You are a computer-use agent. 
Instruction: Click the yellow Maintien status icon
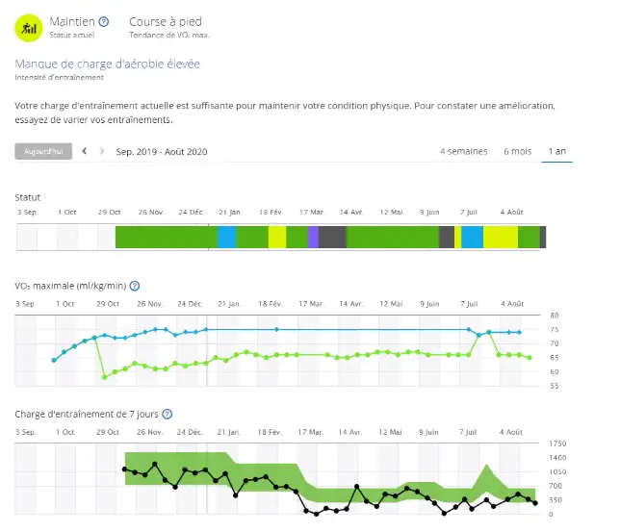coord(32,27)
